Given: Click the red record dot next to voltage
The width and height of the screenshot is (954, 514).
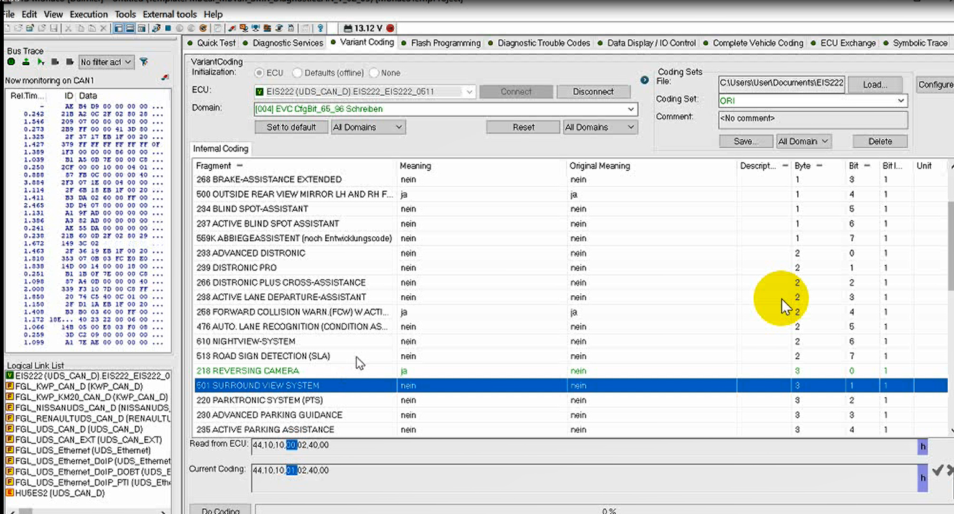Looking at the screenshot, I should pos(391,29).
